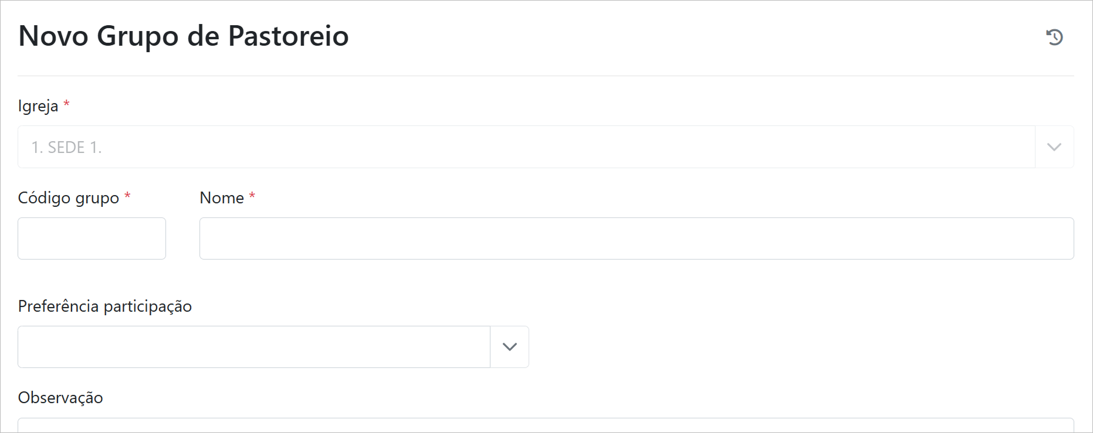Open the Preferência participação chevron arrow
This screenshot has width=1093, height=433.
[x=509, y=347]
